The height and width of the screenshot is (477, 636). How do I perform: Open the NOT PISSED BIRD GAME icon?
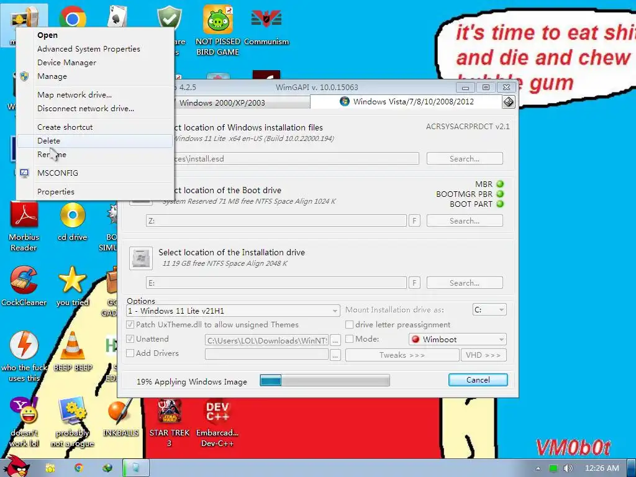point(218,19)
